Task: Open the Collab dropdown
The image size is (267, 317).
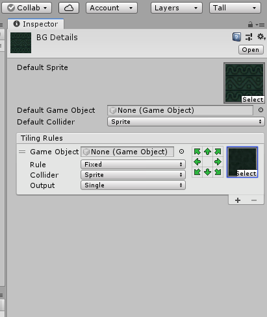Action: tap(27, 8)
